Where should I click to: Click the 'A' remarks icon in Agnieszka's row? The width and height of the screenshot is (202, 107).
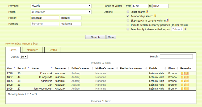[x=187, y=81]
